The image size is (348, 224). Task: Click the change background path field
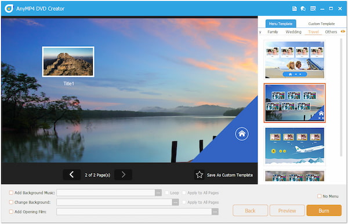click(114, 202)
